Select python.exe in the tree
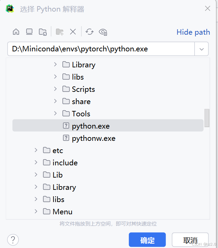This screenshot has width=218, height=248. click(x=108, y=126)
